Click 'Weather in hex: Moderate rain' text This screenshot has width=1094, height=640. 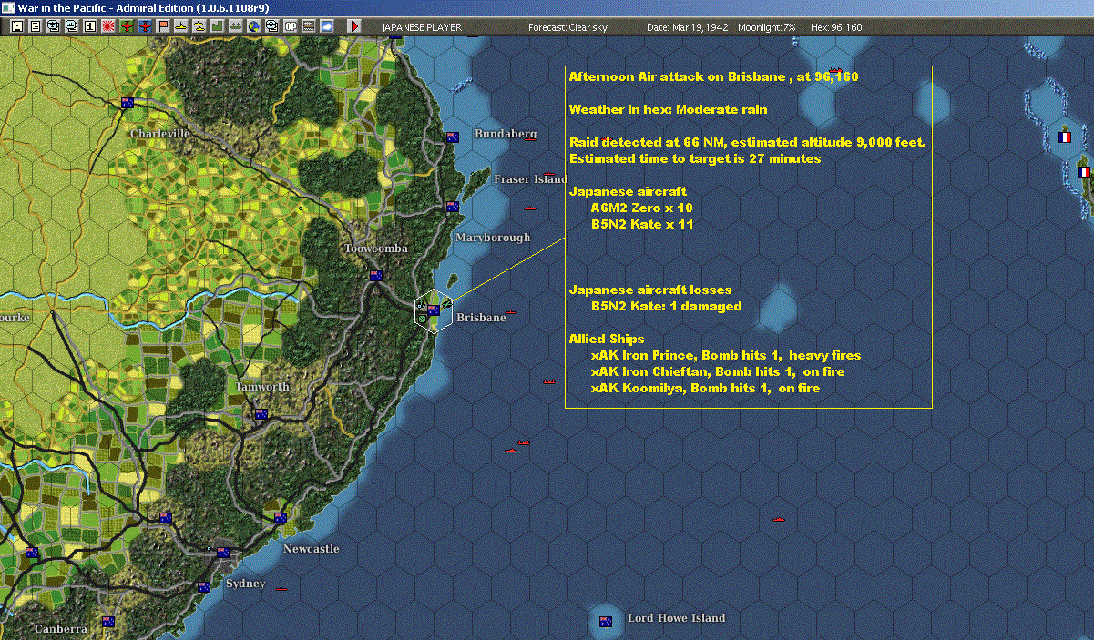[668, 109]
